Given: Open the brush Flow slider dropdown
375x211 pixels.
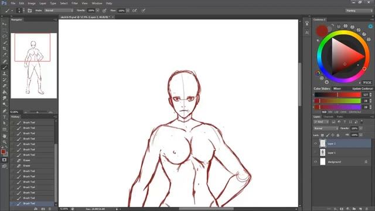Looking at the screenshot, I should (128, 11).
